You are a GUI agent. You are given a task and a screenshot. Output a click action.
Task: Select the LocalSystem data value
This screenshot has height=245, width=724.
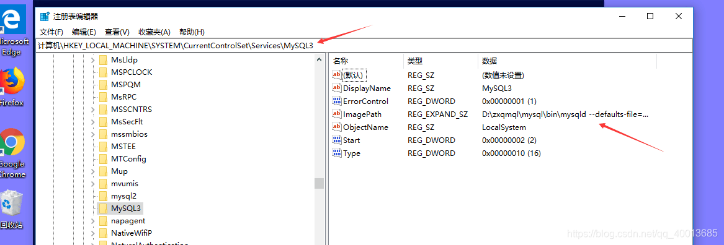504,127
